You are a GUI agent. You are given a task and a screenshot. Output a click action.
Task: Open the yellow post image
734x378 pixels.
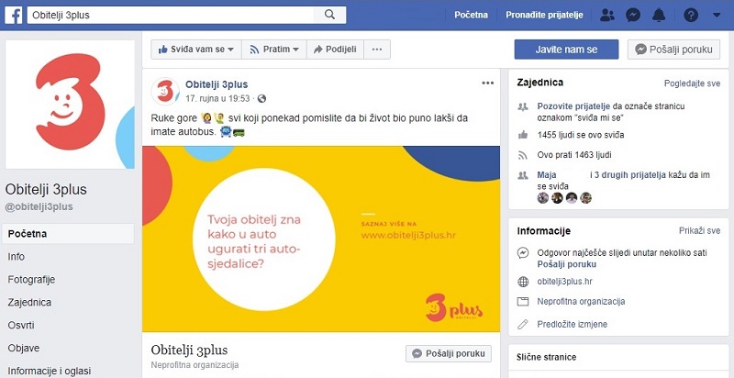click(x=321, y=239)
